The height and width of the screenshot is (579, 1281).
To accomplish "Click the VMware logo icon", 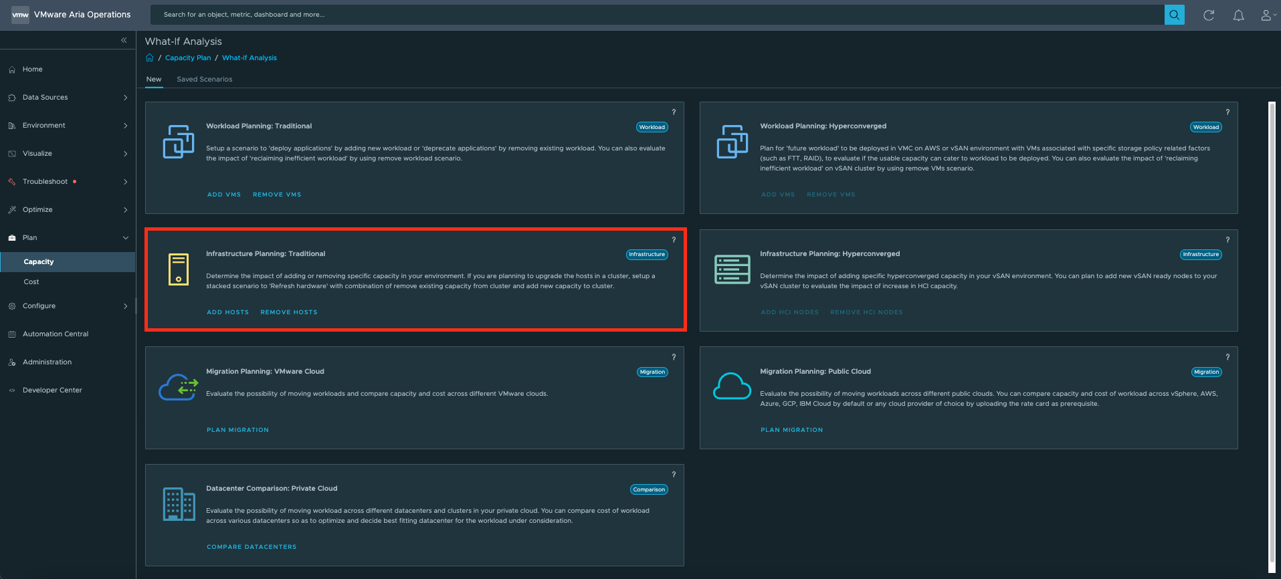I will [20, 15].
